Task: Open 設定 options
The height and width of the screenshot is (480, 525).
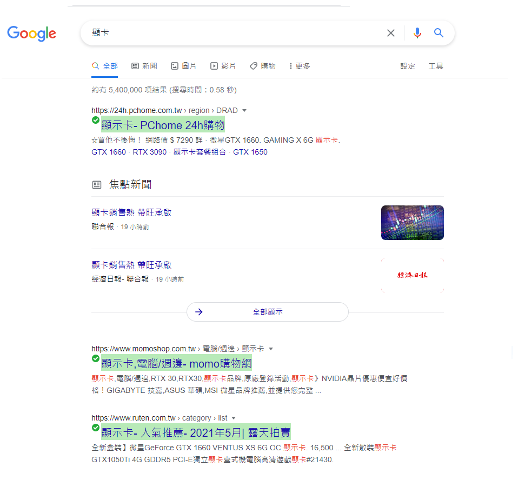Action: [x=408, y=66]
